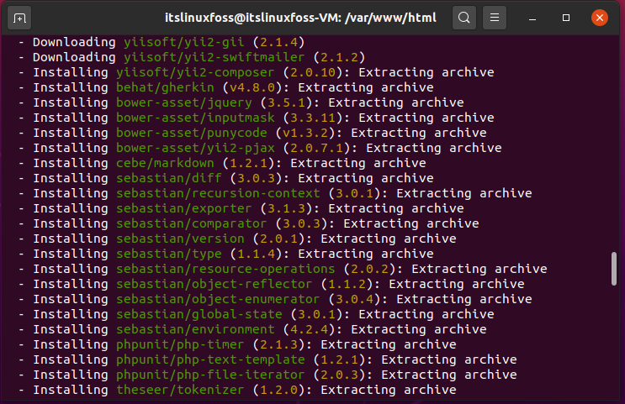625x404 pixels.
Task: Click the package name theseer/tokenizer
Action: 180,390
